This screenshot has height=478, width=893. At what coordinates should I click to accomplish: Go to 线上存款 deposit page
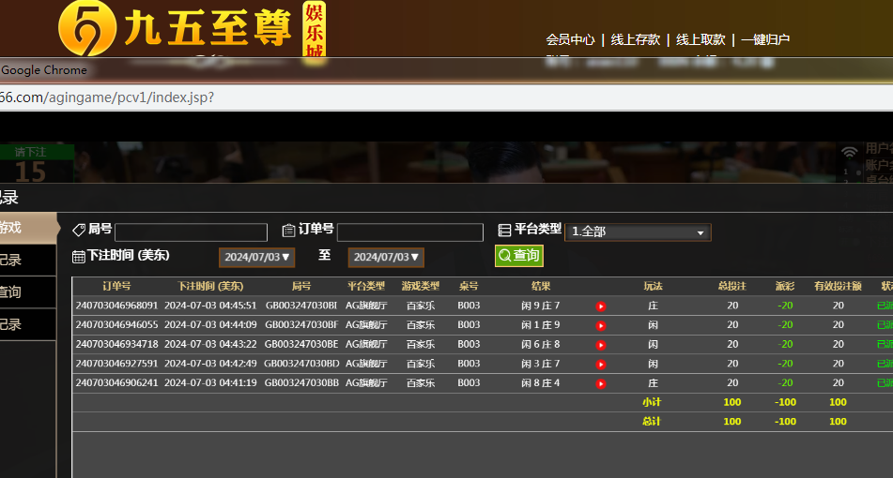point(635,39)
